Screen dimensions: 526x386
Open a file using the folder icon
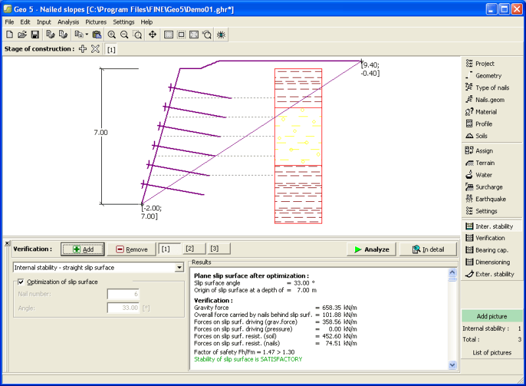tap(22, 35)
